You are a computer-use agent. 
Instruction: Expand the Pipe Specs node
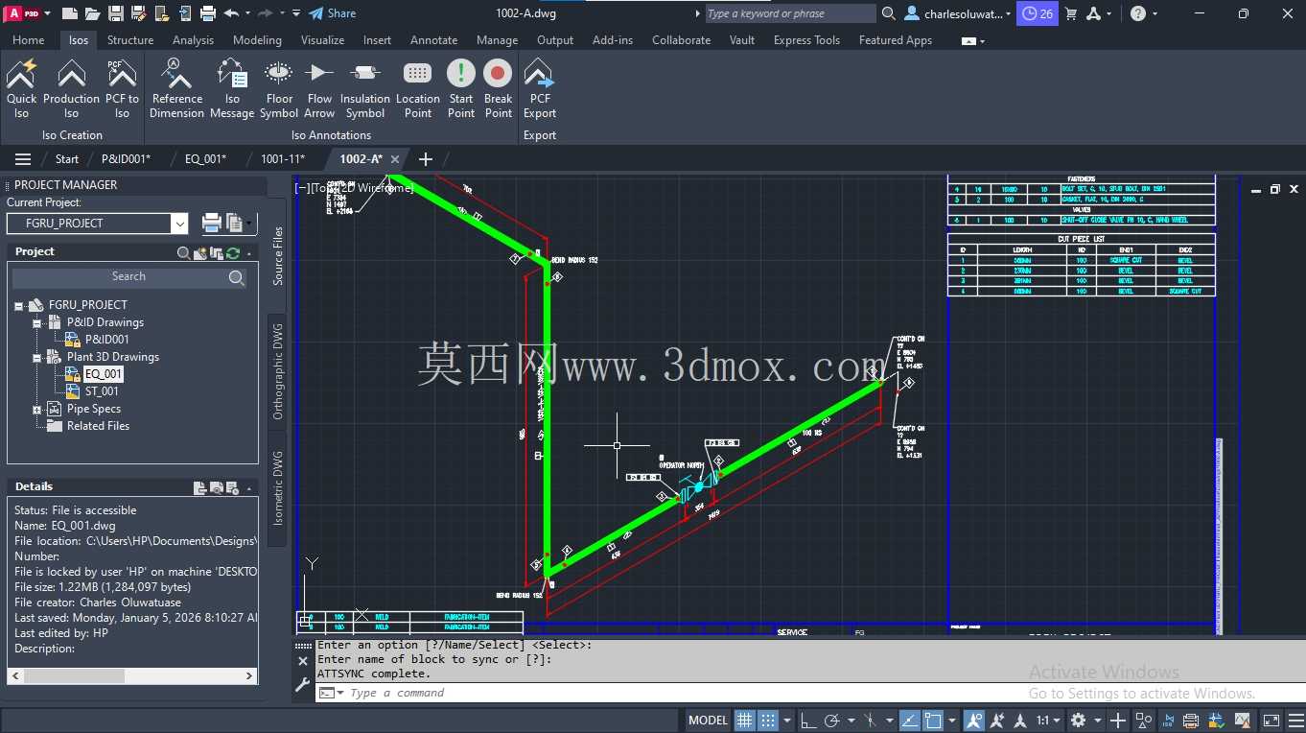point(37,410)
